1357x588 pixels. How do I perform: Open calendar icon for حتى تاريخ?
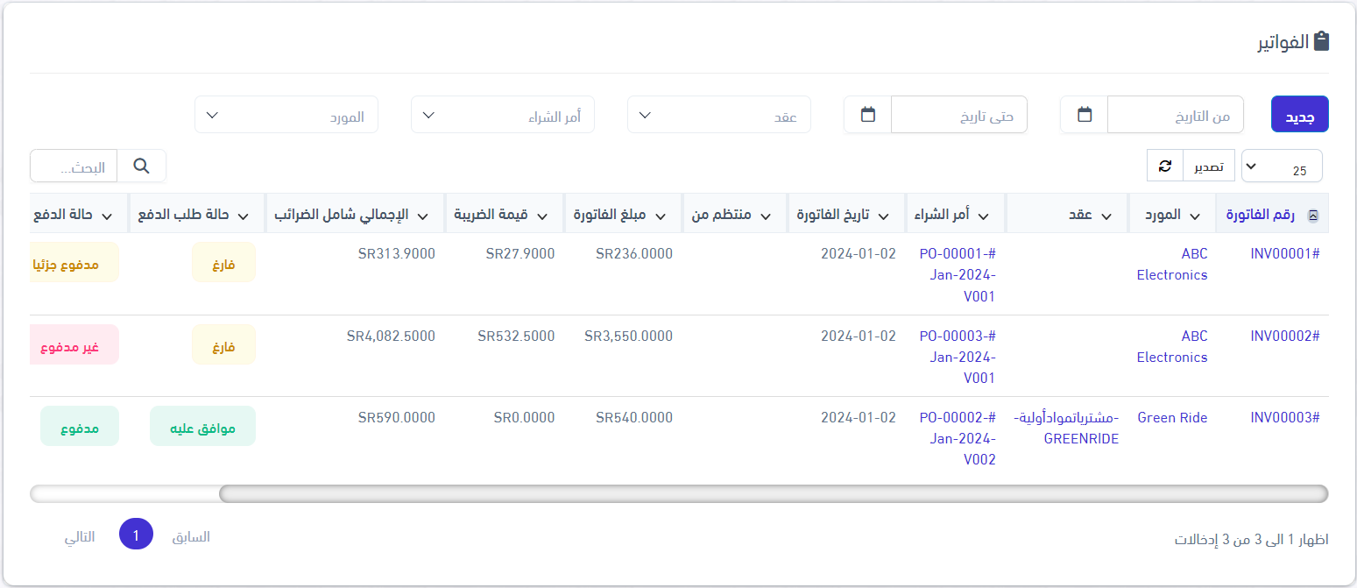click(868, 115)
